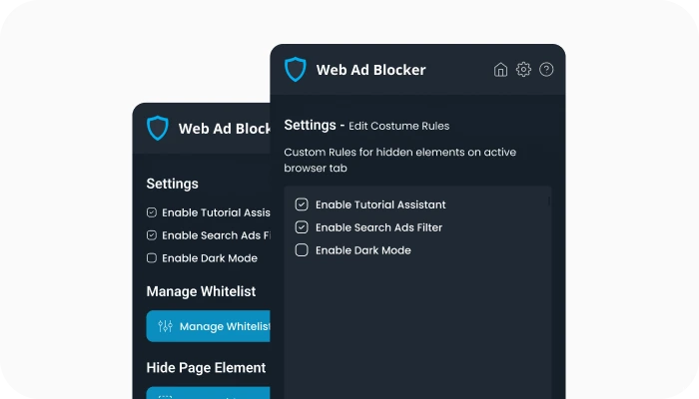This screenshot has height=399, width=699.
Task: Click the shield logo on the rear popup
Action: click(158, 129)
